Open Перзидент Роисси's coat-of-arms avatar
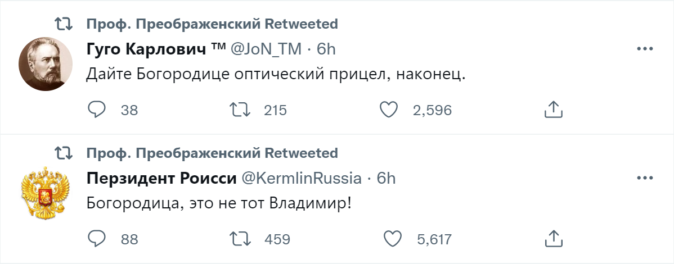The width and height of the screenshot is (674, 264). pyautogui.click(x=44, y=194)
